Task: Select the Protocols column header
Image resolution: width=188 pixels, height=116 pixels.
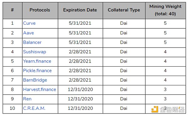Action: coord(40,10)
